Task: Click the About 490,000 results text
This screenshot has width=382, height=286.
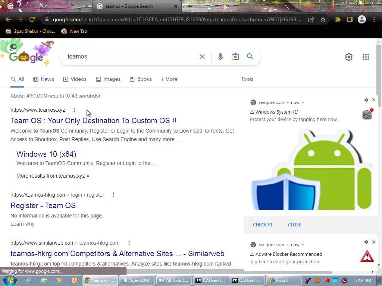Action: coord(55,96)
